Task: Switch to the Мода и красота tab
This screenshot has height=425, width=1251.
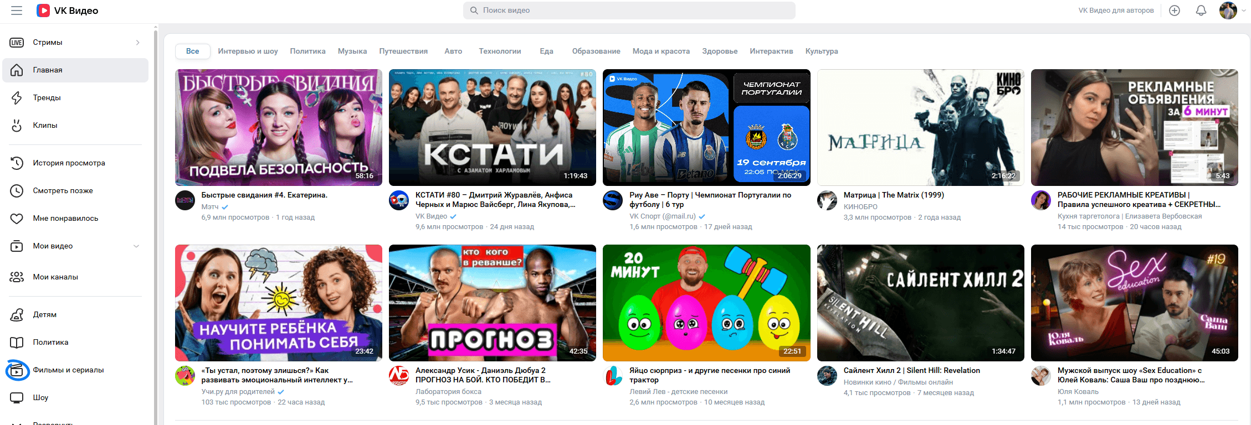Action: tap(661, 51)
